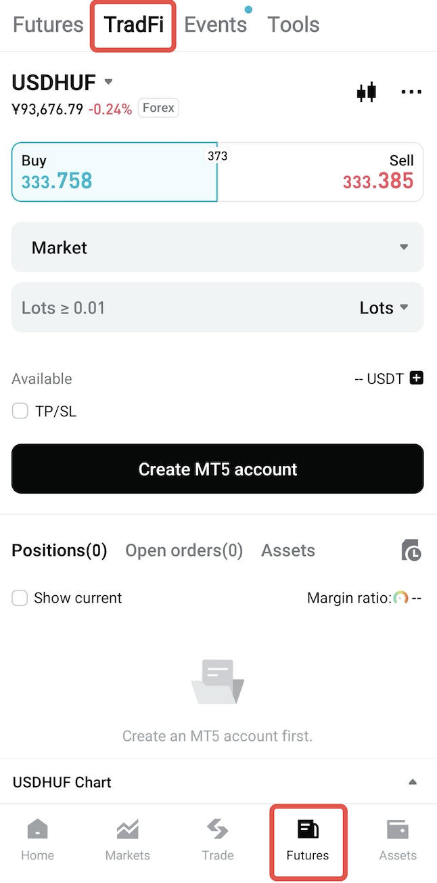Open the USDHUF symbol selector
This screenshot has height=883, width=437.
point(62,83)
